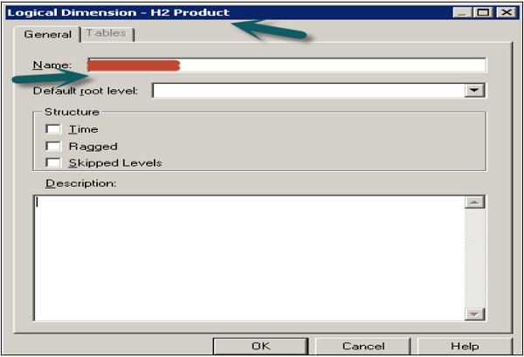
Task: Switch to the General tab
Action: 47,34
